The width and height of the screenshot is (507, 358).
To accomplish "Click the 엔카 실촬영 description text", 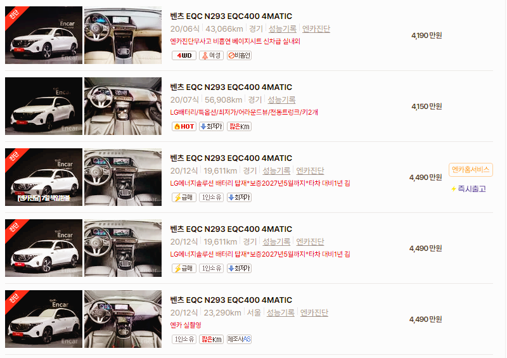I will pyautogui.click(x=186, y=325).
